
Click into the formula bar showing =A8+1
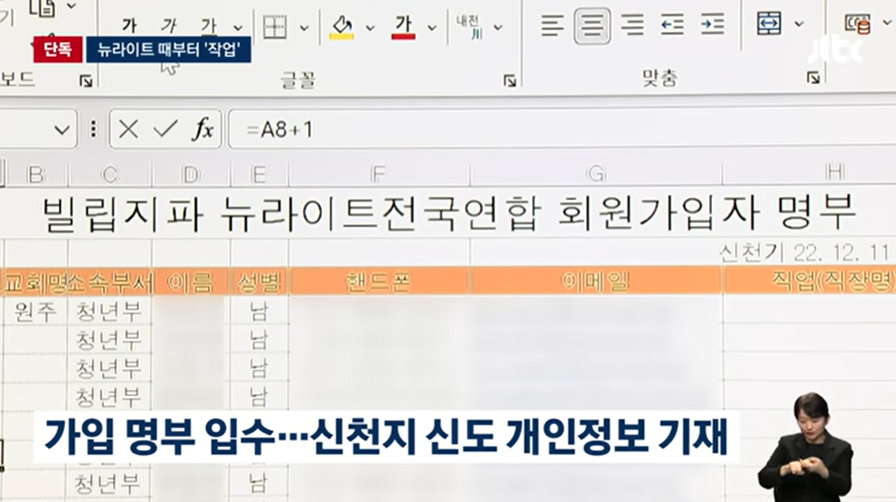(x=562, y=130)
